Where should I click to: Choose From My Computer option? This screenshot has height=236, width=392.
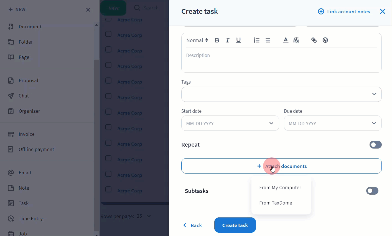[280, 188]
